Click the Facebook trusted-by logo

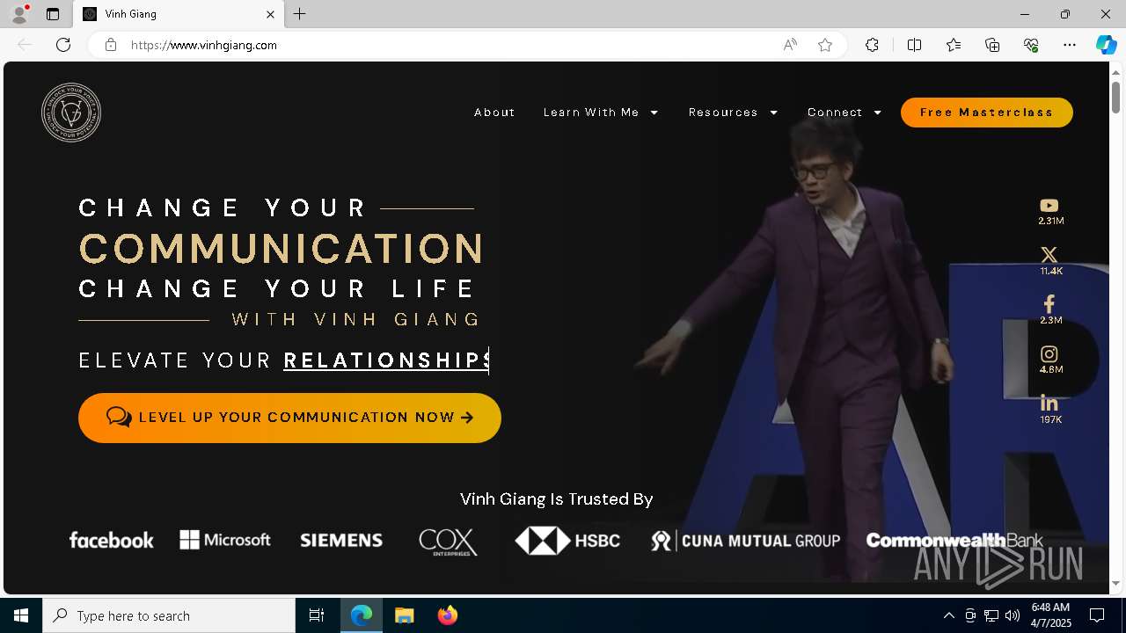[112, 540]
